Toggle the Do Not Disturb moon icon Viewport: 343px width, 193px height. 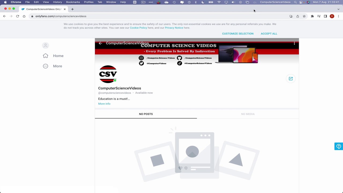tap(203, 2)
